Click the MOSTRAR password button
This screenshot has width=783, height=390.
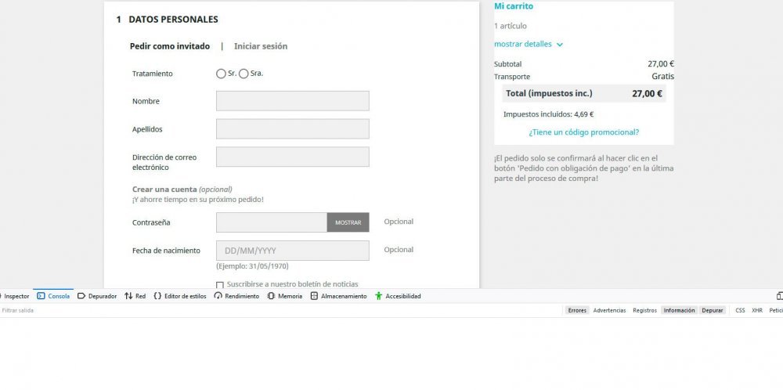point(348,222)
